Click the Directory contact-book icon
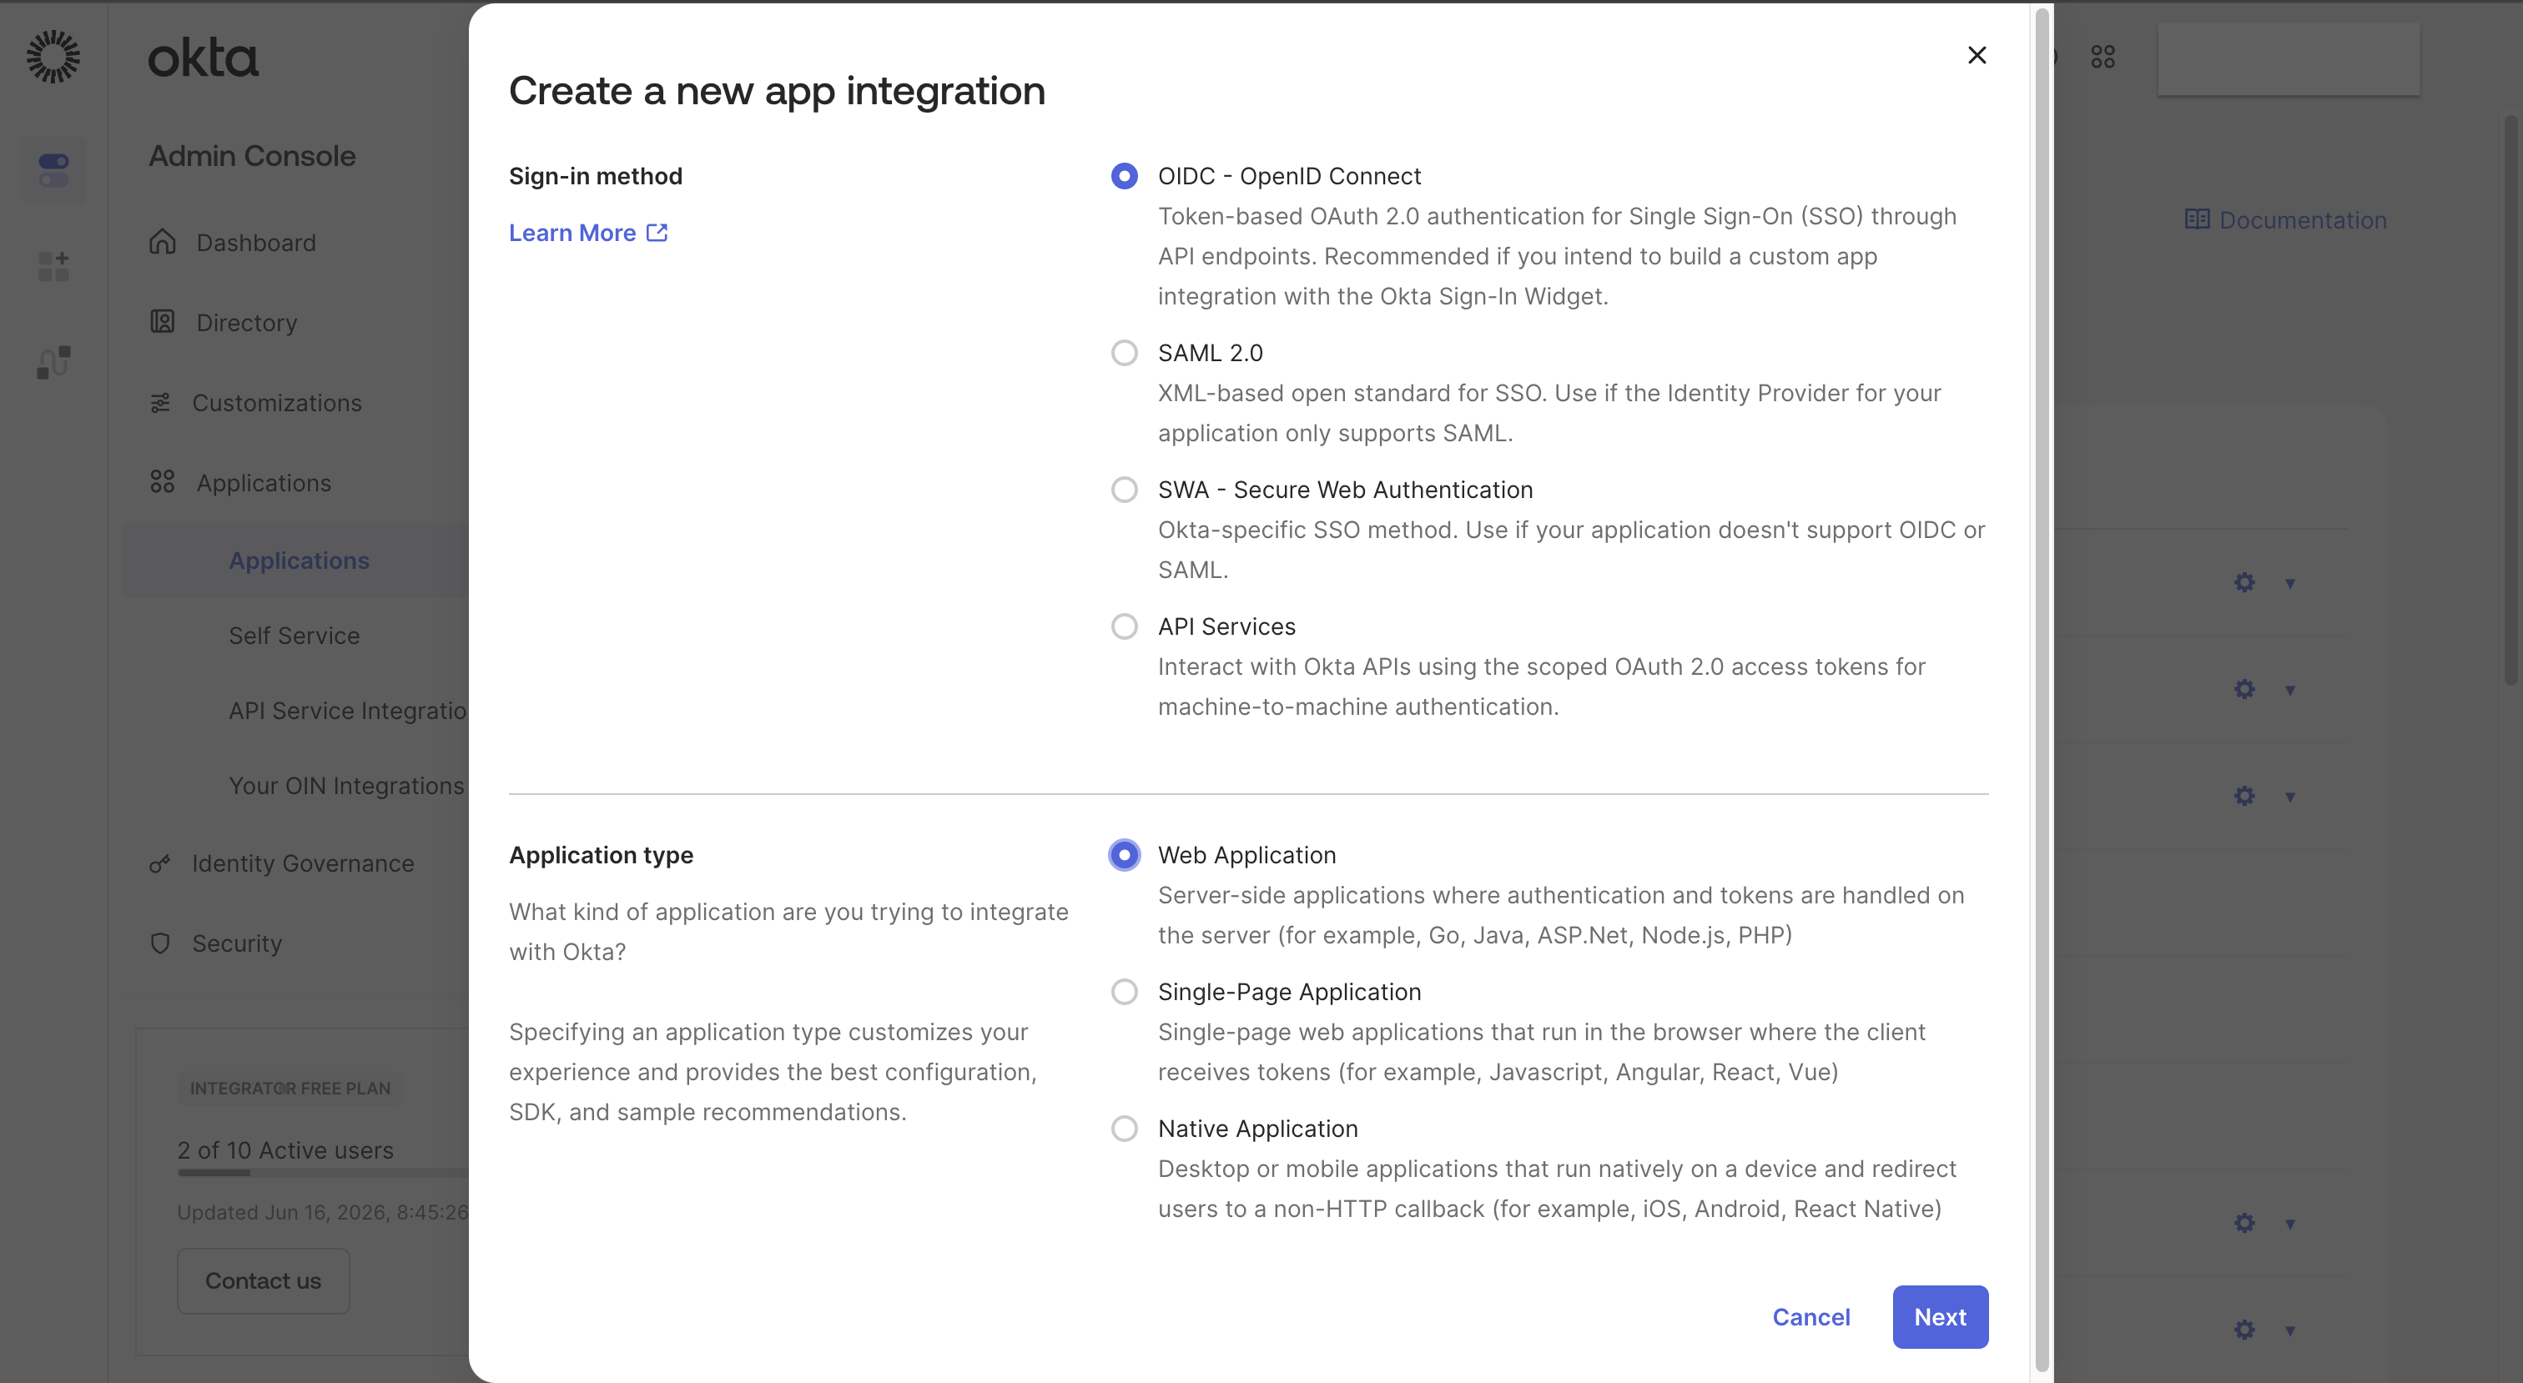The height and width of the screenshot is (1383, 2523). (x=163, y=322)
